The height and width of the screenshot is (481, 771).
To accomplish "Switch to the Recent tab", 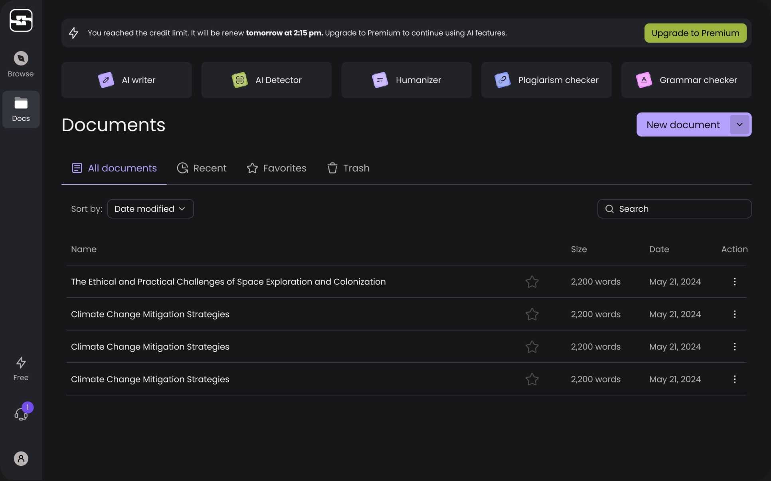I will pos(202,168).
